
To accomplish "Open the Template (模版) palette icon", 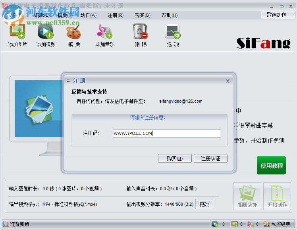I will click(x=74, y=31).
